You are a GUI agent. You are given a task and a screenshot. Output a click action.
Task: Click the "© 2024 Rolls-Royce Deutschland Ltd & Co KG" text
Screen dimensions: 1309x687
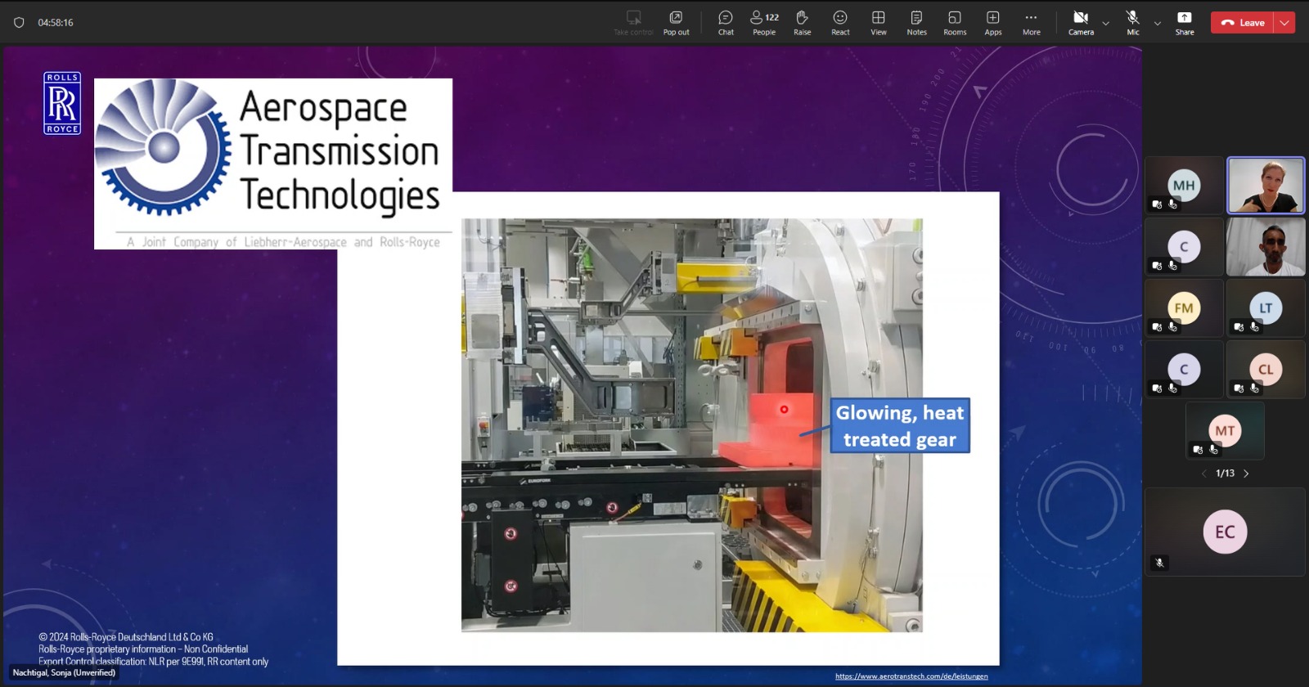tap(126, 637)
